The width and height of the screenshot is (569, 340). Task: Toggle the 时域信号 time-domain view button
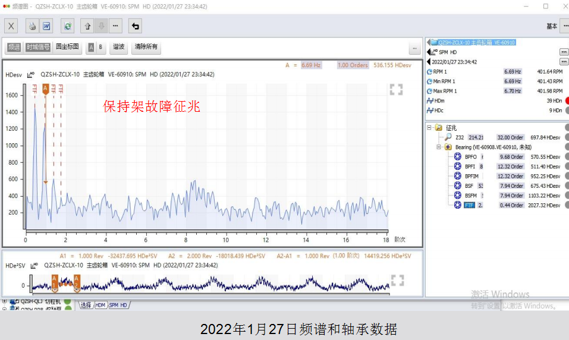pyautogui.click(x=37, y=47)
